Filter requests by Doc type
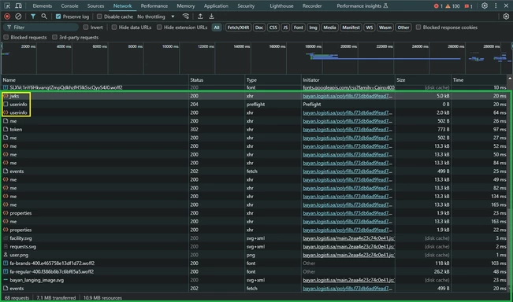Image resolution: width=513 pixels, height=302 pixels. [259, 28]
